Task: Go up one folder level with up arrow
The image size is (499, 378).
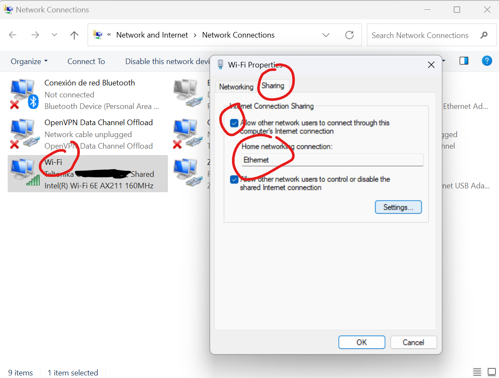Action: pyautogui.click(x=74, y=35)
